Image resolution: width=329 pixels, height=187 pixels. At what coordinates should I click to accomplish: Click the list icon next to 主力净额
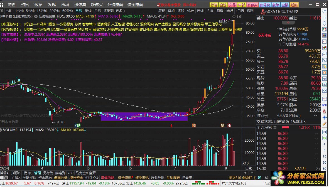click(275, 127)
